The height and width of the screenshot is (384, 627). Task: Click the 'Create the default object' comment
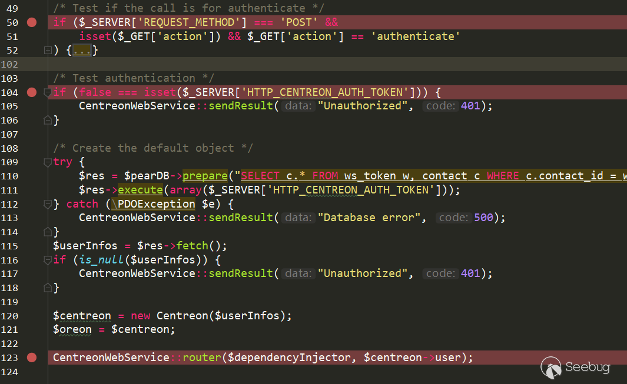click(x=153, y=148)
